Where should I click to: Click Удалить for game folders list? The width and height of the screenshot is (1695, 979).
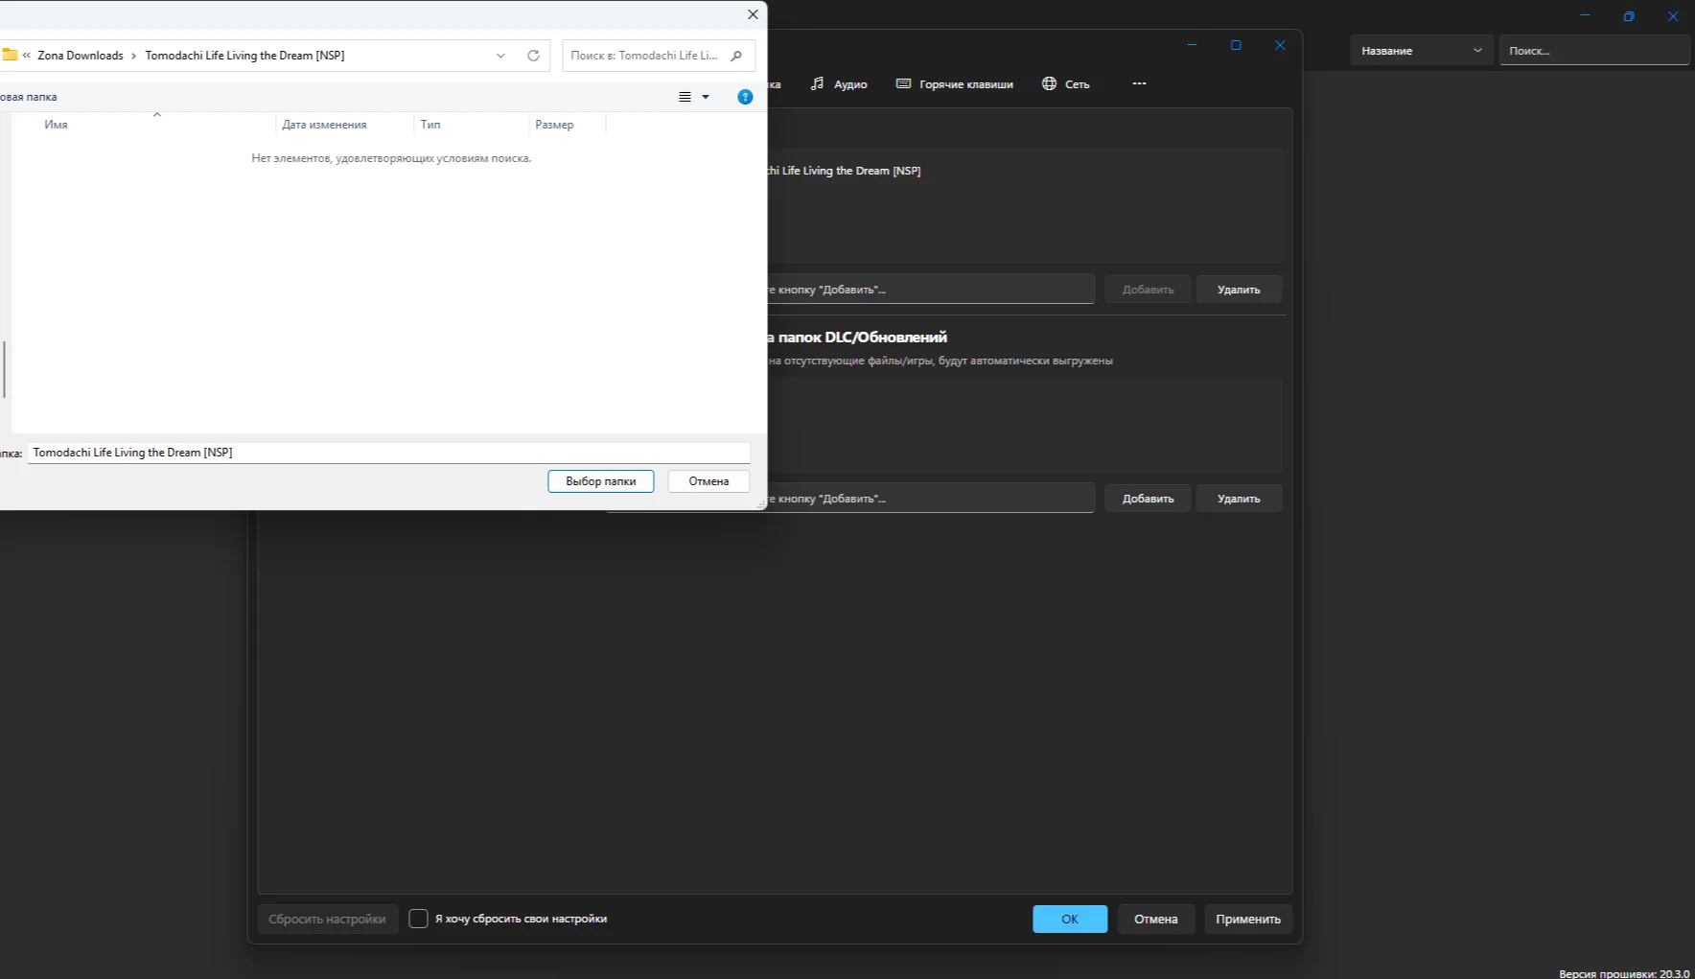point(1239,290)
